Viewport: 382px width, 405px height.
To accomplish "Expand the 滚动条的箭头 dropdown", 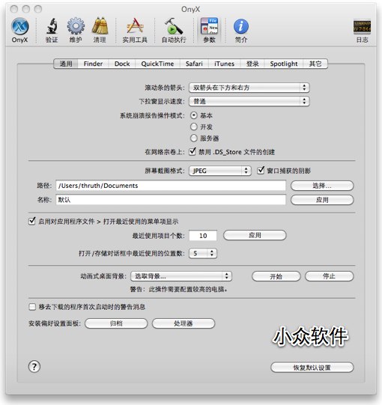I will coord(249,88).
